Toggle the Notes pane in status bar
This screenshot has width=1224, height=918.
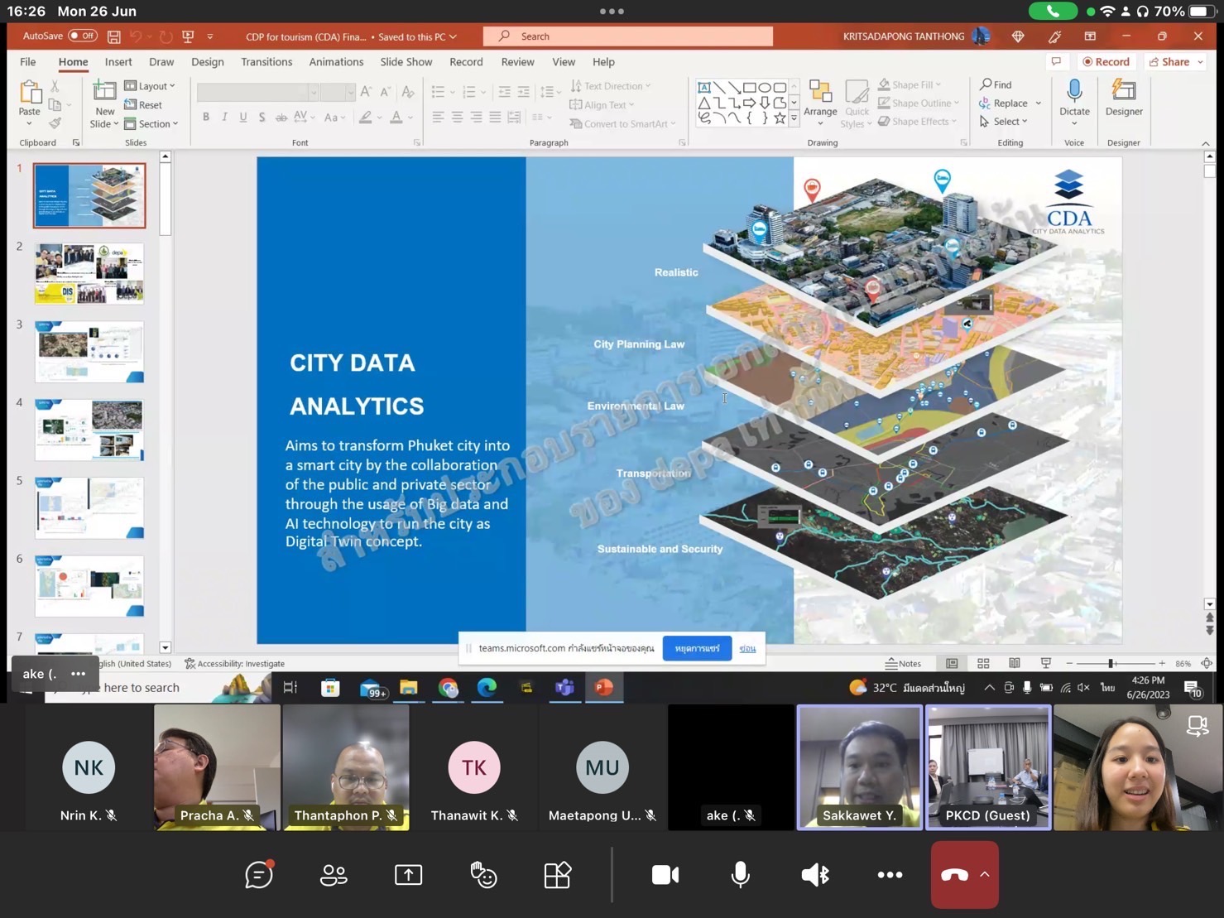click(904, 664)
